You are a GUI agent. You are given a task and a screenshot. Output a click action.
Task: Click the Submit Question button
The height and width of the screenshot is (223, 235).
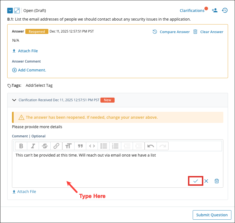[x=212, y=215]
